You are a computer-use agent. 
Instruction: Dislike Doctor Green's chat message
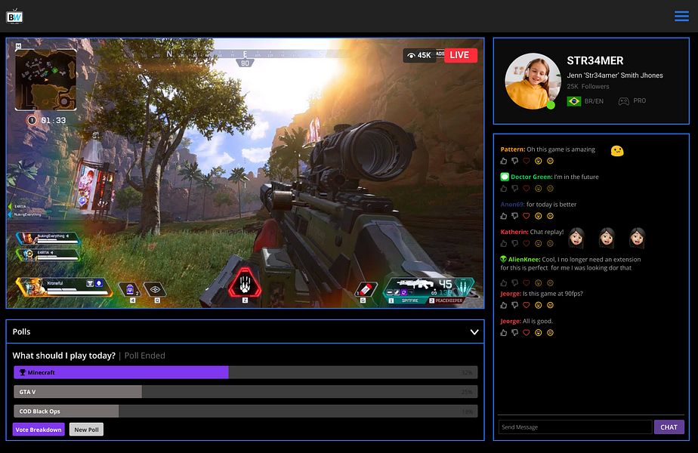point(515,187)
